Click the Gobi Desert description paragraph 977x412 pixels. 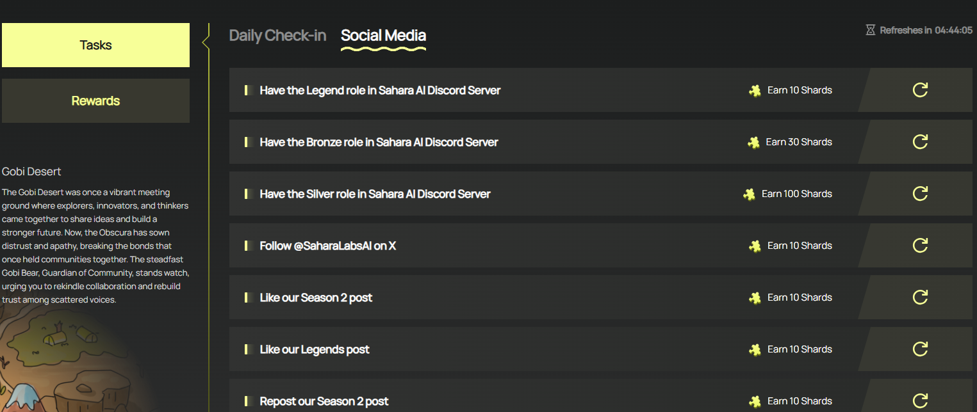[95, 246]
